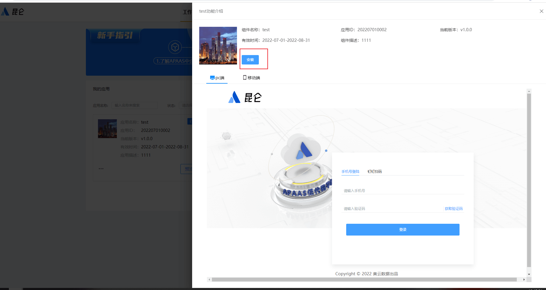Click the 应用ID: 202207010002 text in drawer
Image resolution: width=546 pixels, height=290 pixels.
[x=364, y=30]
